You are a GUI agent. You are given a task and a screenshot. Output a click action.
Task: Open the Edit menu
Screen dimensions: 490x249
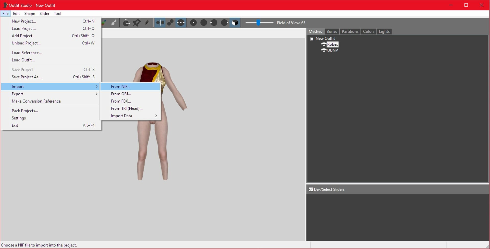pyautogui.click(x=16, y=14)
